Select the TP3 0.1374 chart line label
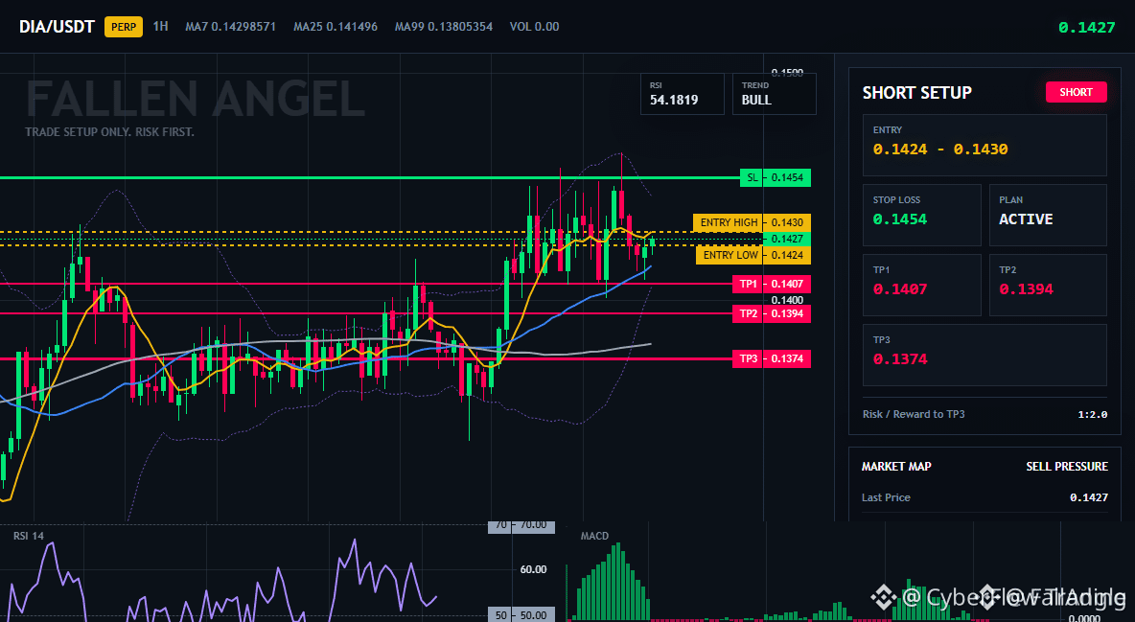The width and height of the screenshot is (1135, 622). point(772,358)
